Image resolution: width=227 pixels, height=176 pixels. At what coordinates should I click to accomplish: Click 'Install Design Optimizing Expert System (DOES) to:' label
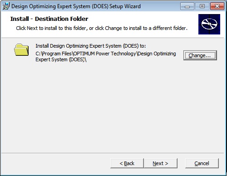91,46
